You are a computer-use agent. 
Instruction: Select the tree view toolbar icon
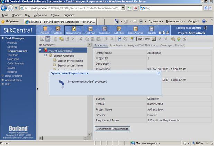48,39
